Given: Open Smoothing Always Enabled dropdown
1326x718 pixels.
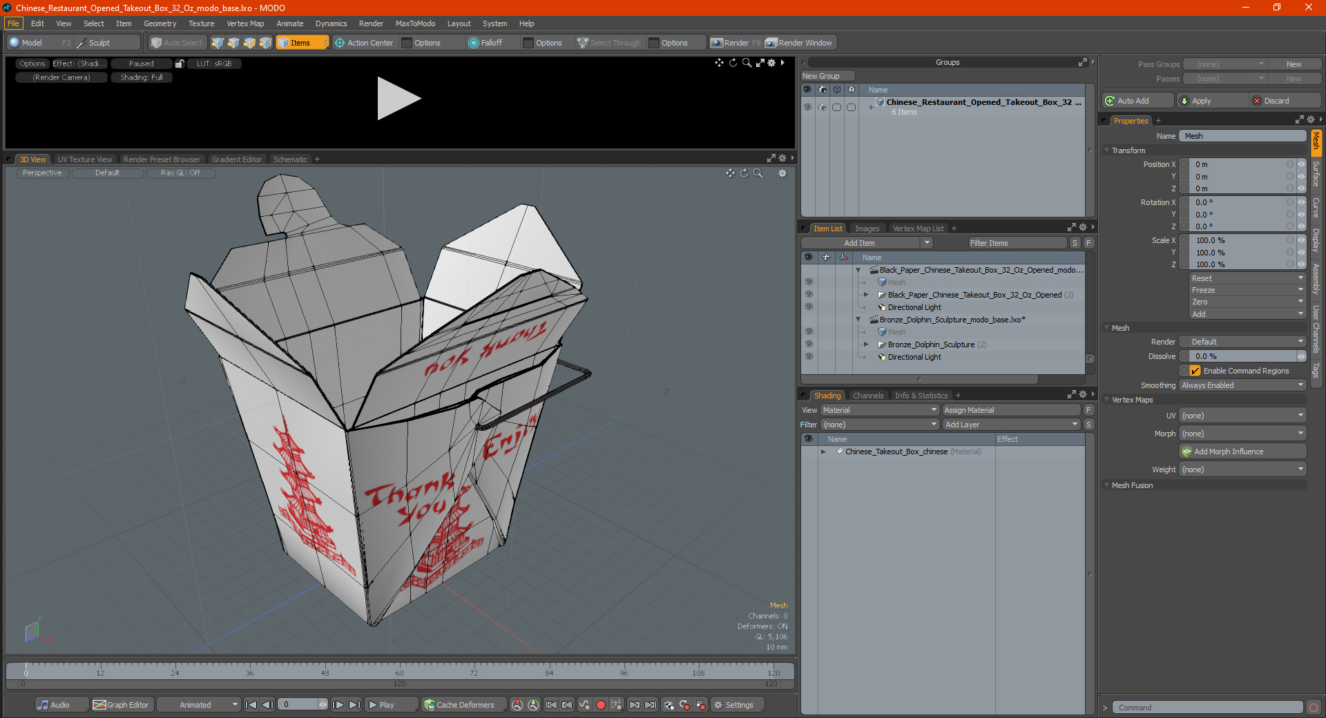Looking at the screenshot, I should 1242,385.
